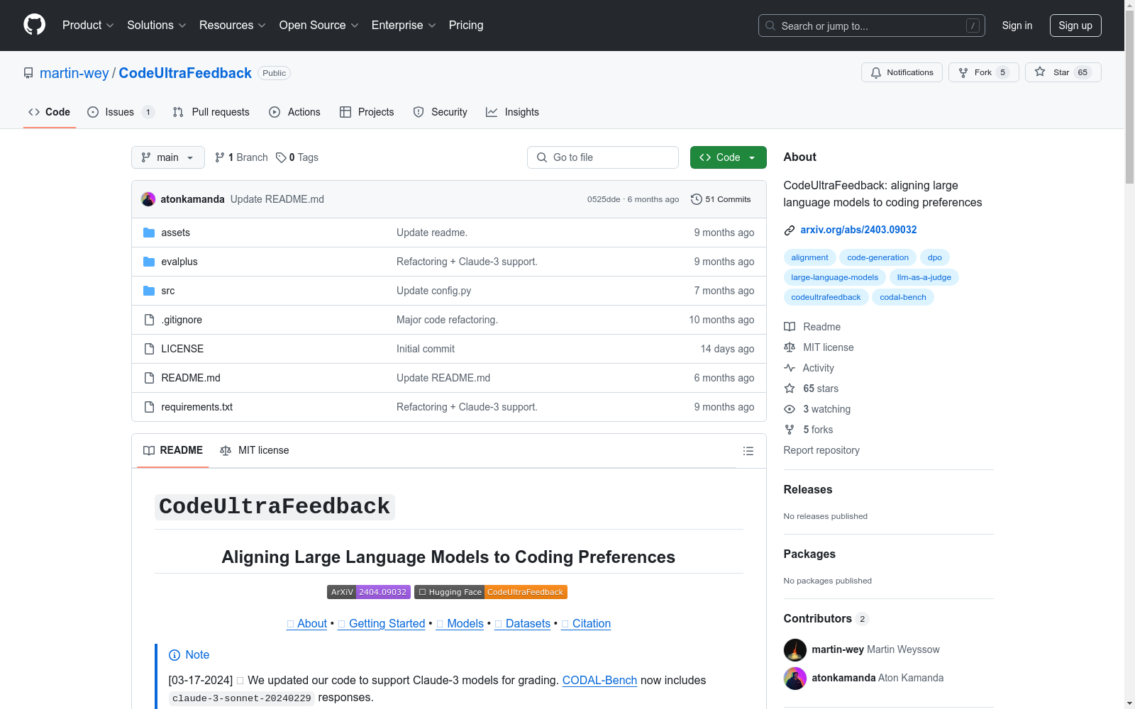Click the page vertical scrollbar thumb
Screen dimensions: 1135x709
1129,96
